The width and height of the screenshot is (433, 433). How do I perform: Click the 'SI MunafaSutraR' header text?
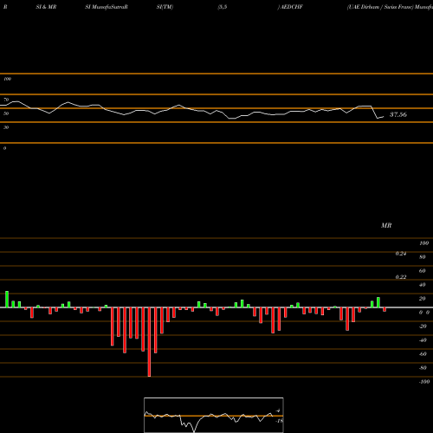click(107, 7)
